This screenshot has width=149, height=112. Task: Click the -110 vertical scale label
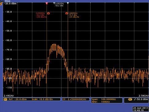coord(9,88)
